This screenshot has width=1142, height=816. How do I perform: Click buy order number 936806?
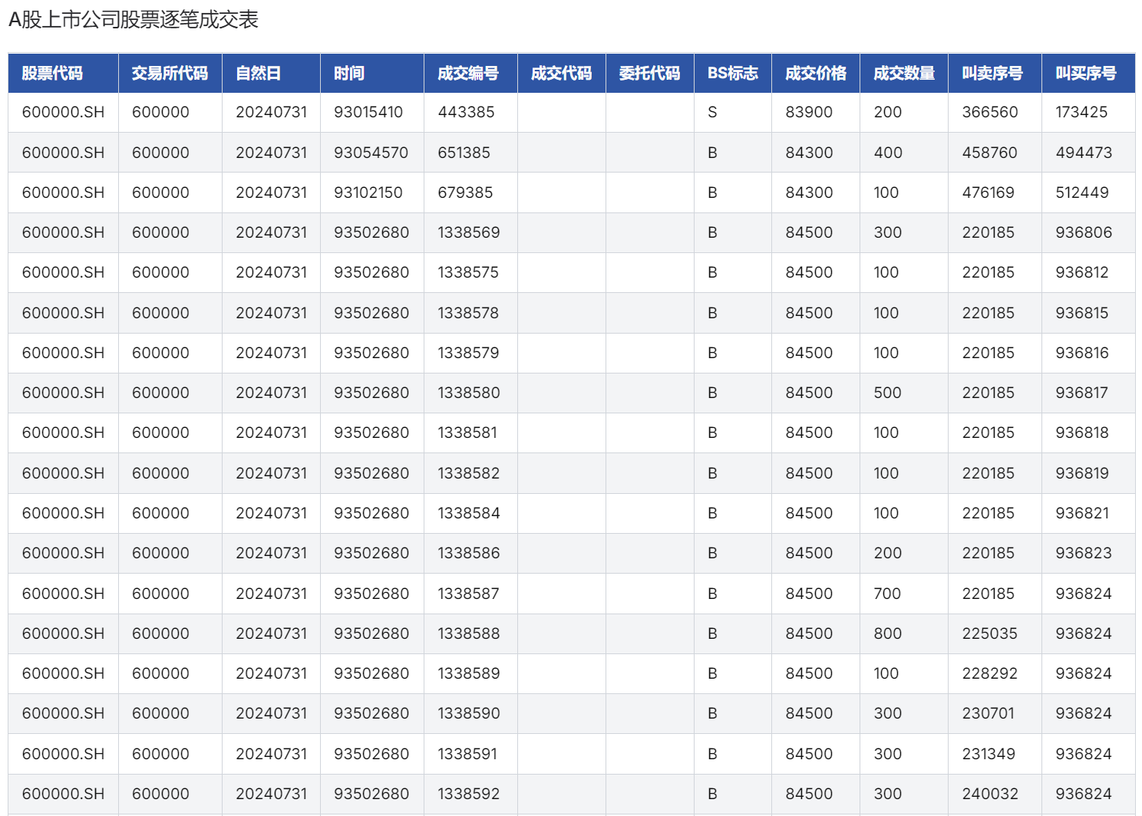pyautogui.click(x=1084, y=232)
